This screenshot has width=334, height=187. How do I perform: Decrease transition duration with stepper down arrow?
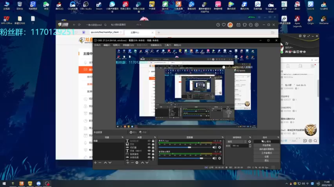coord(250,147)
